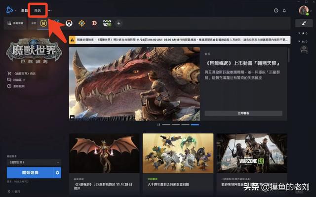Open game settings gear next to play
The height and width of the screenshot is (197, 316).
(57, 173)
